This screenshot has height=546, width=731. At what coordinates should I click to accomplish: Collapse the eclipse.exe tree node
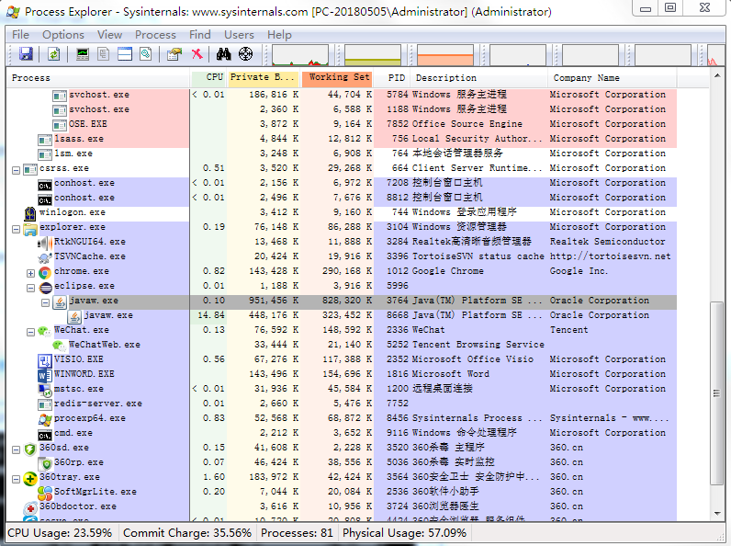click(31, 288)
